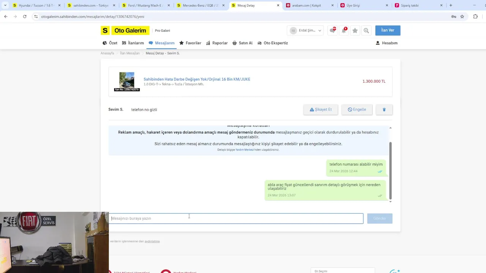Viewport: 486px width, 273px height.
Task: Open the Dil Seçimi language dropdown
Action: click(342, 271)
